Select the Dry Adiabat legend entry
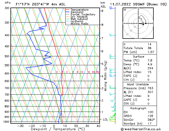The width and height of the screenshot is (169, 131). coord(77,17)
